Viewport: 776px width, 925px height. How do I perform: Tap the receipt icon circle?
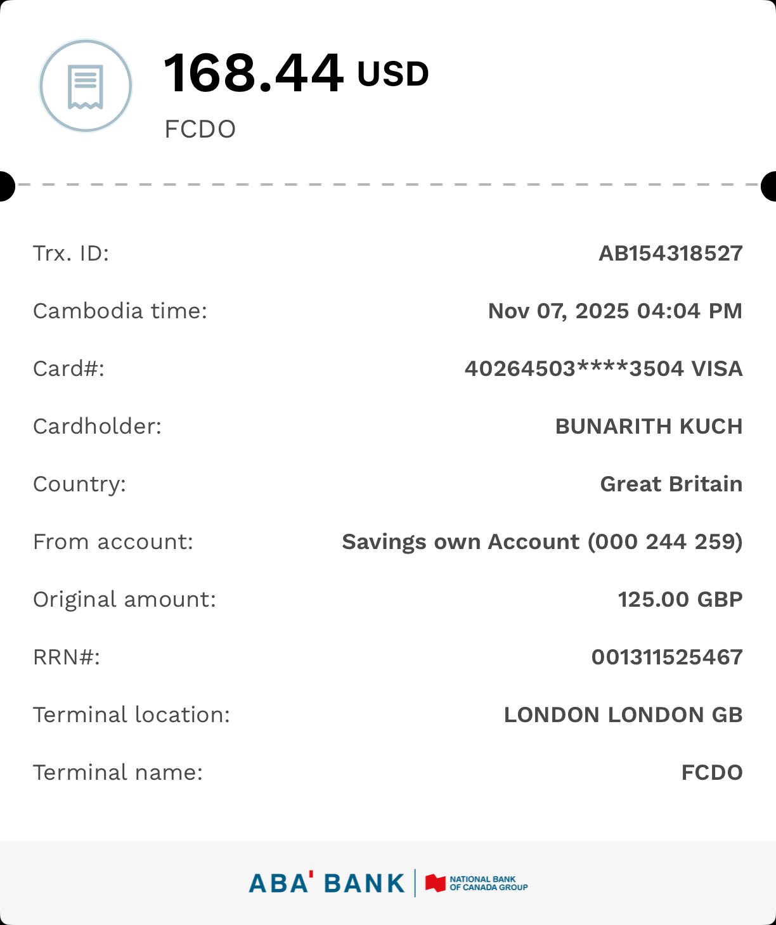[x=86, y=86]
